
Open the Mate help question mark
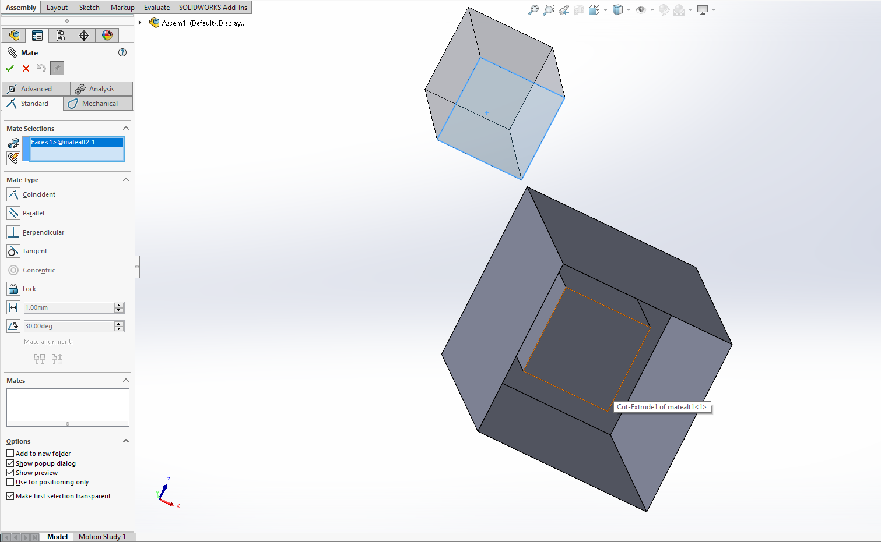tap(122, 52)
